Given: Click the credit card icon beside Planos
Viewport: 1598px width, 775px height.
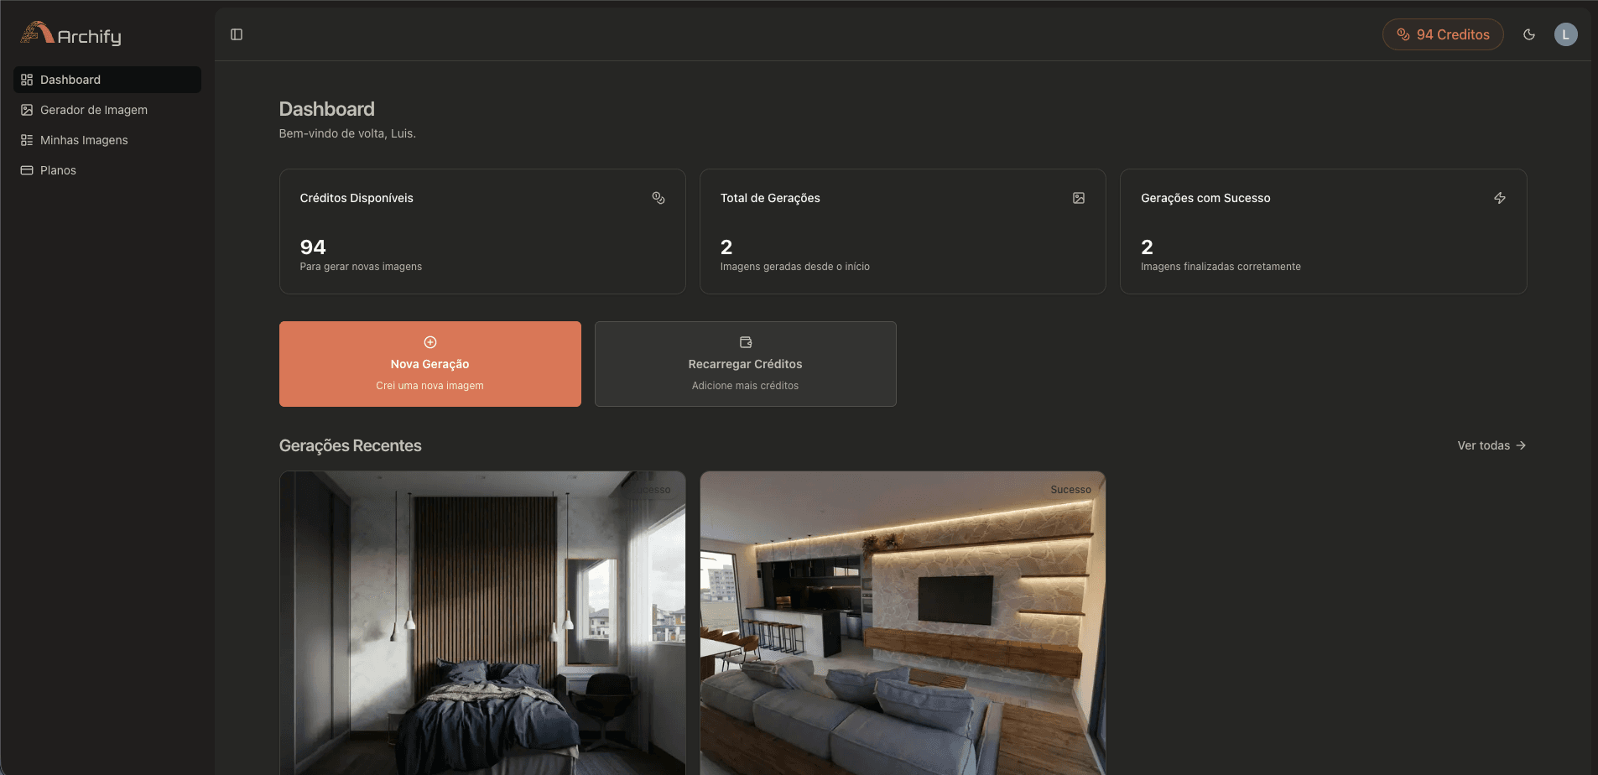Looking at the screenshot, I should tap(27, 169).
